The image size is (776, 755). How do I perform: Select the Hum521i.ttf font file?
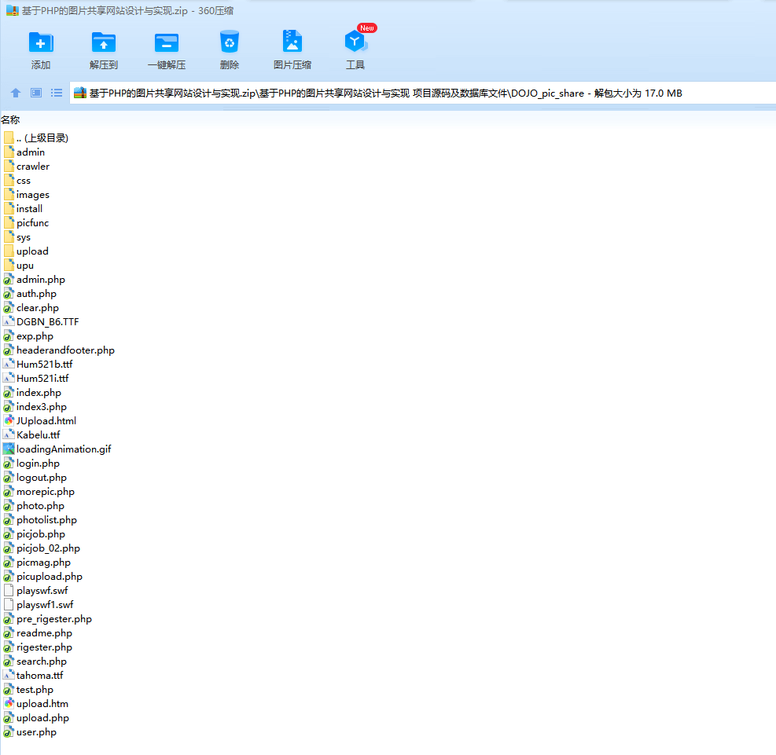pos(36,378)
